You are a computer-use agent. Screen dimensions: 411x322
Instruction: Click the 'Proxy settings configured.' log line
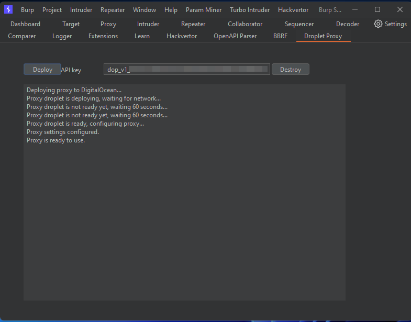(x=63, y=132)
